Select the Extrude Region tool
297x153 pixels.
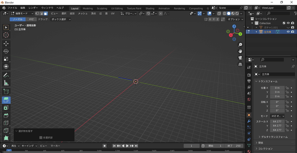tap(6, 100)
